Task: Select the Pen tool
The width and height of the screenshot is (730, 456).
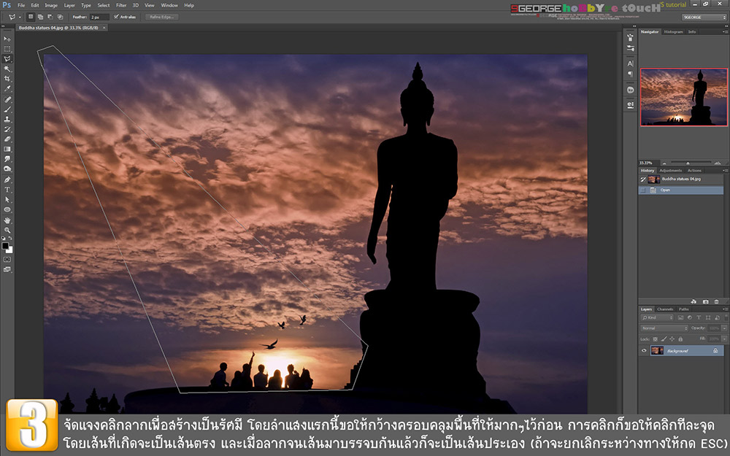Action: pyautogui.click(x=7, y=179)
